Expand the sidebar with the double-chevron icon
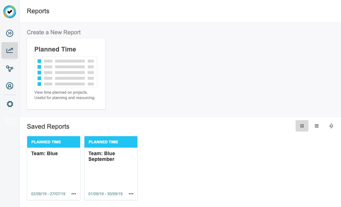Viewport: 341px width, 207px height. tap(9, 33)
